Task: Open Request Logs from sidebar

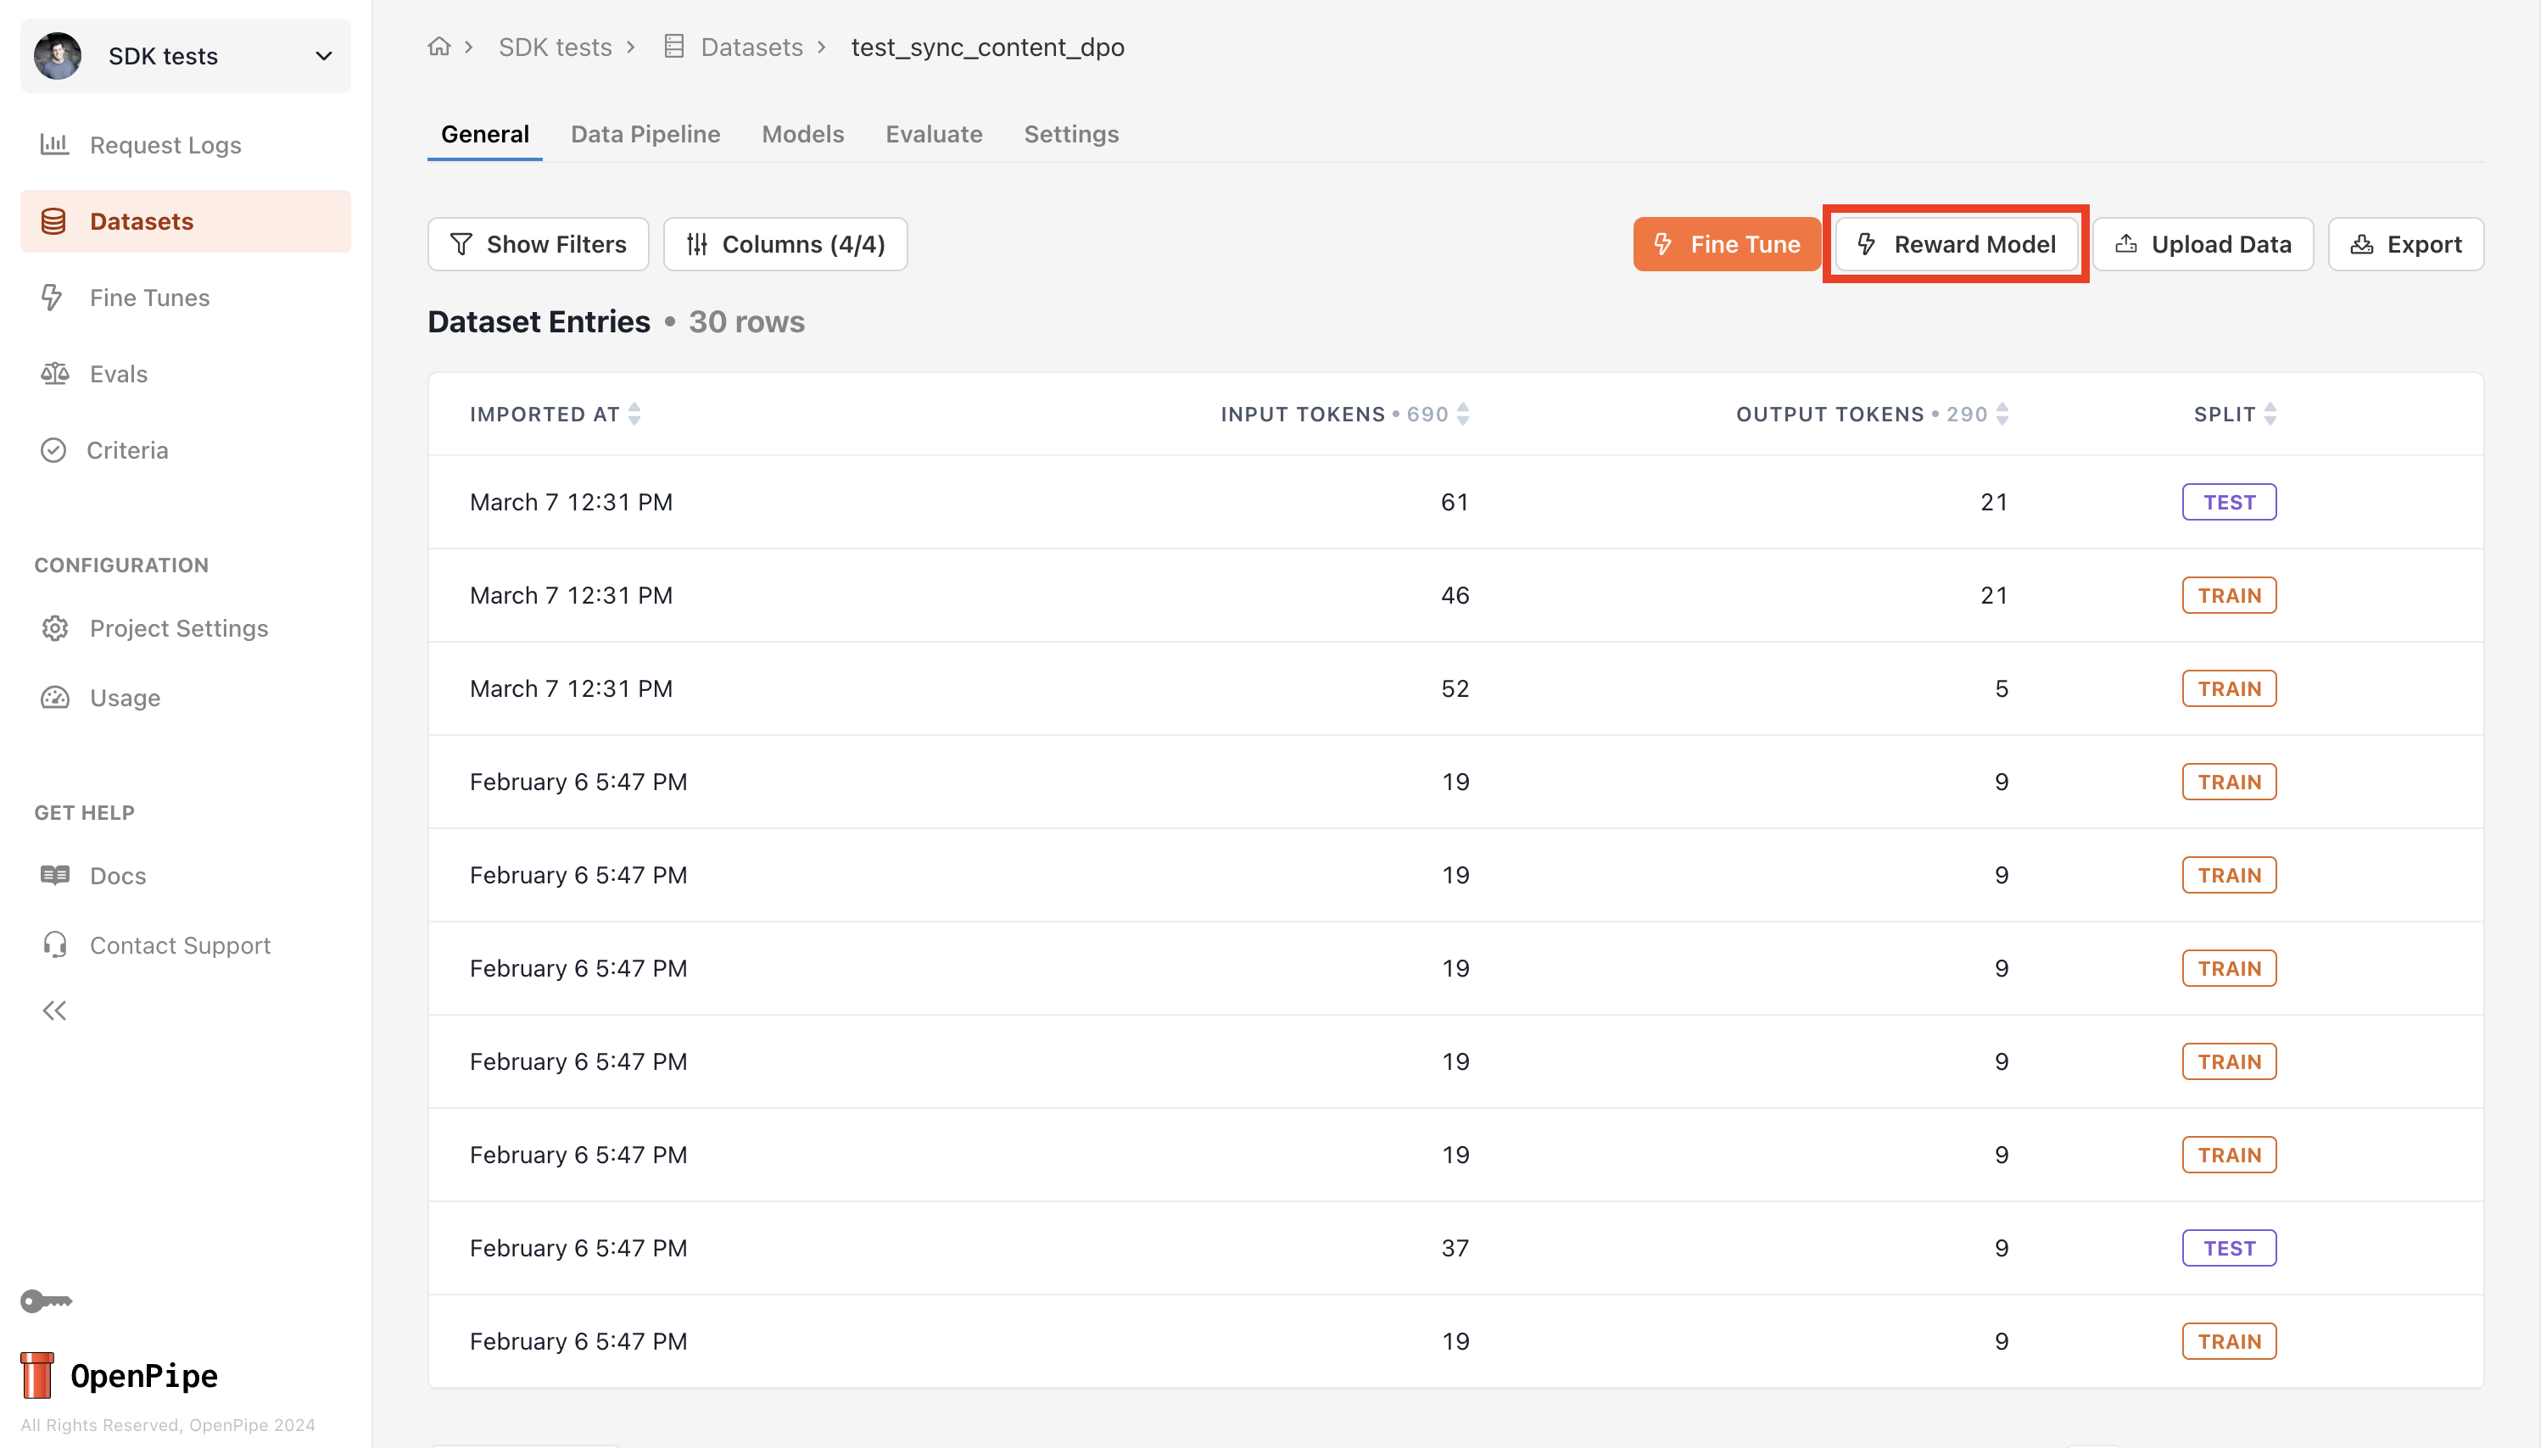Action: click(x=165, y=145)
